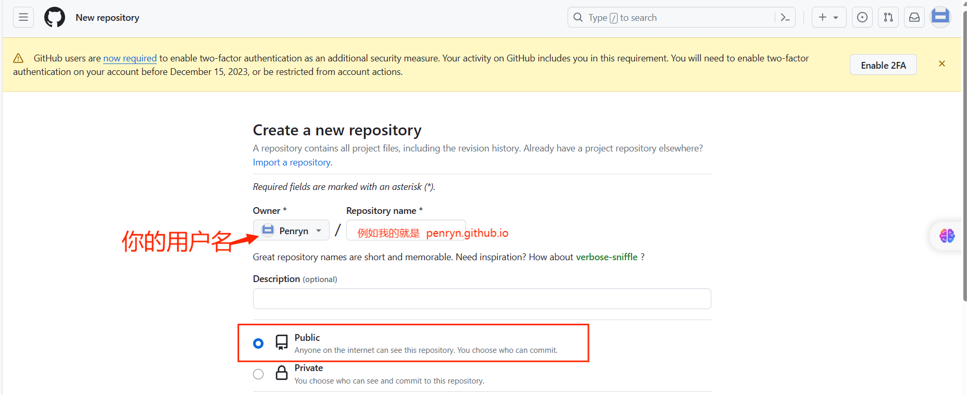This screenshot has height=395, width=967.
Task: Click the Enable 2FA button
Action: coord(883,65)
